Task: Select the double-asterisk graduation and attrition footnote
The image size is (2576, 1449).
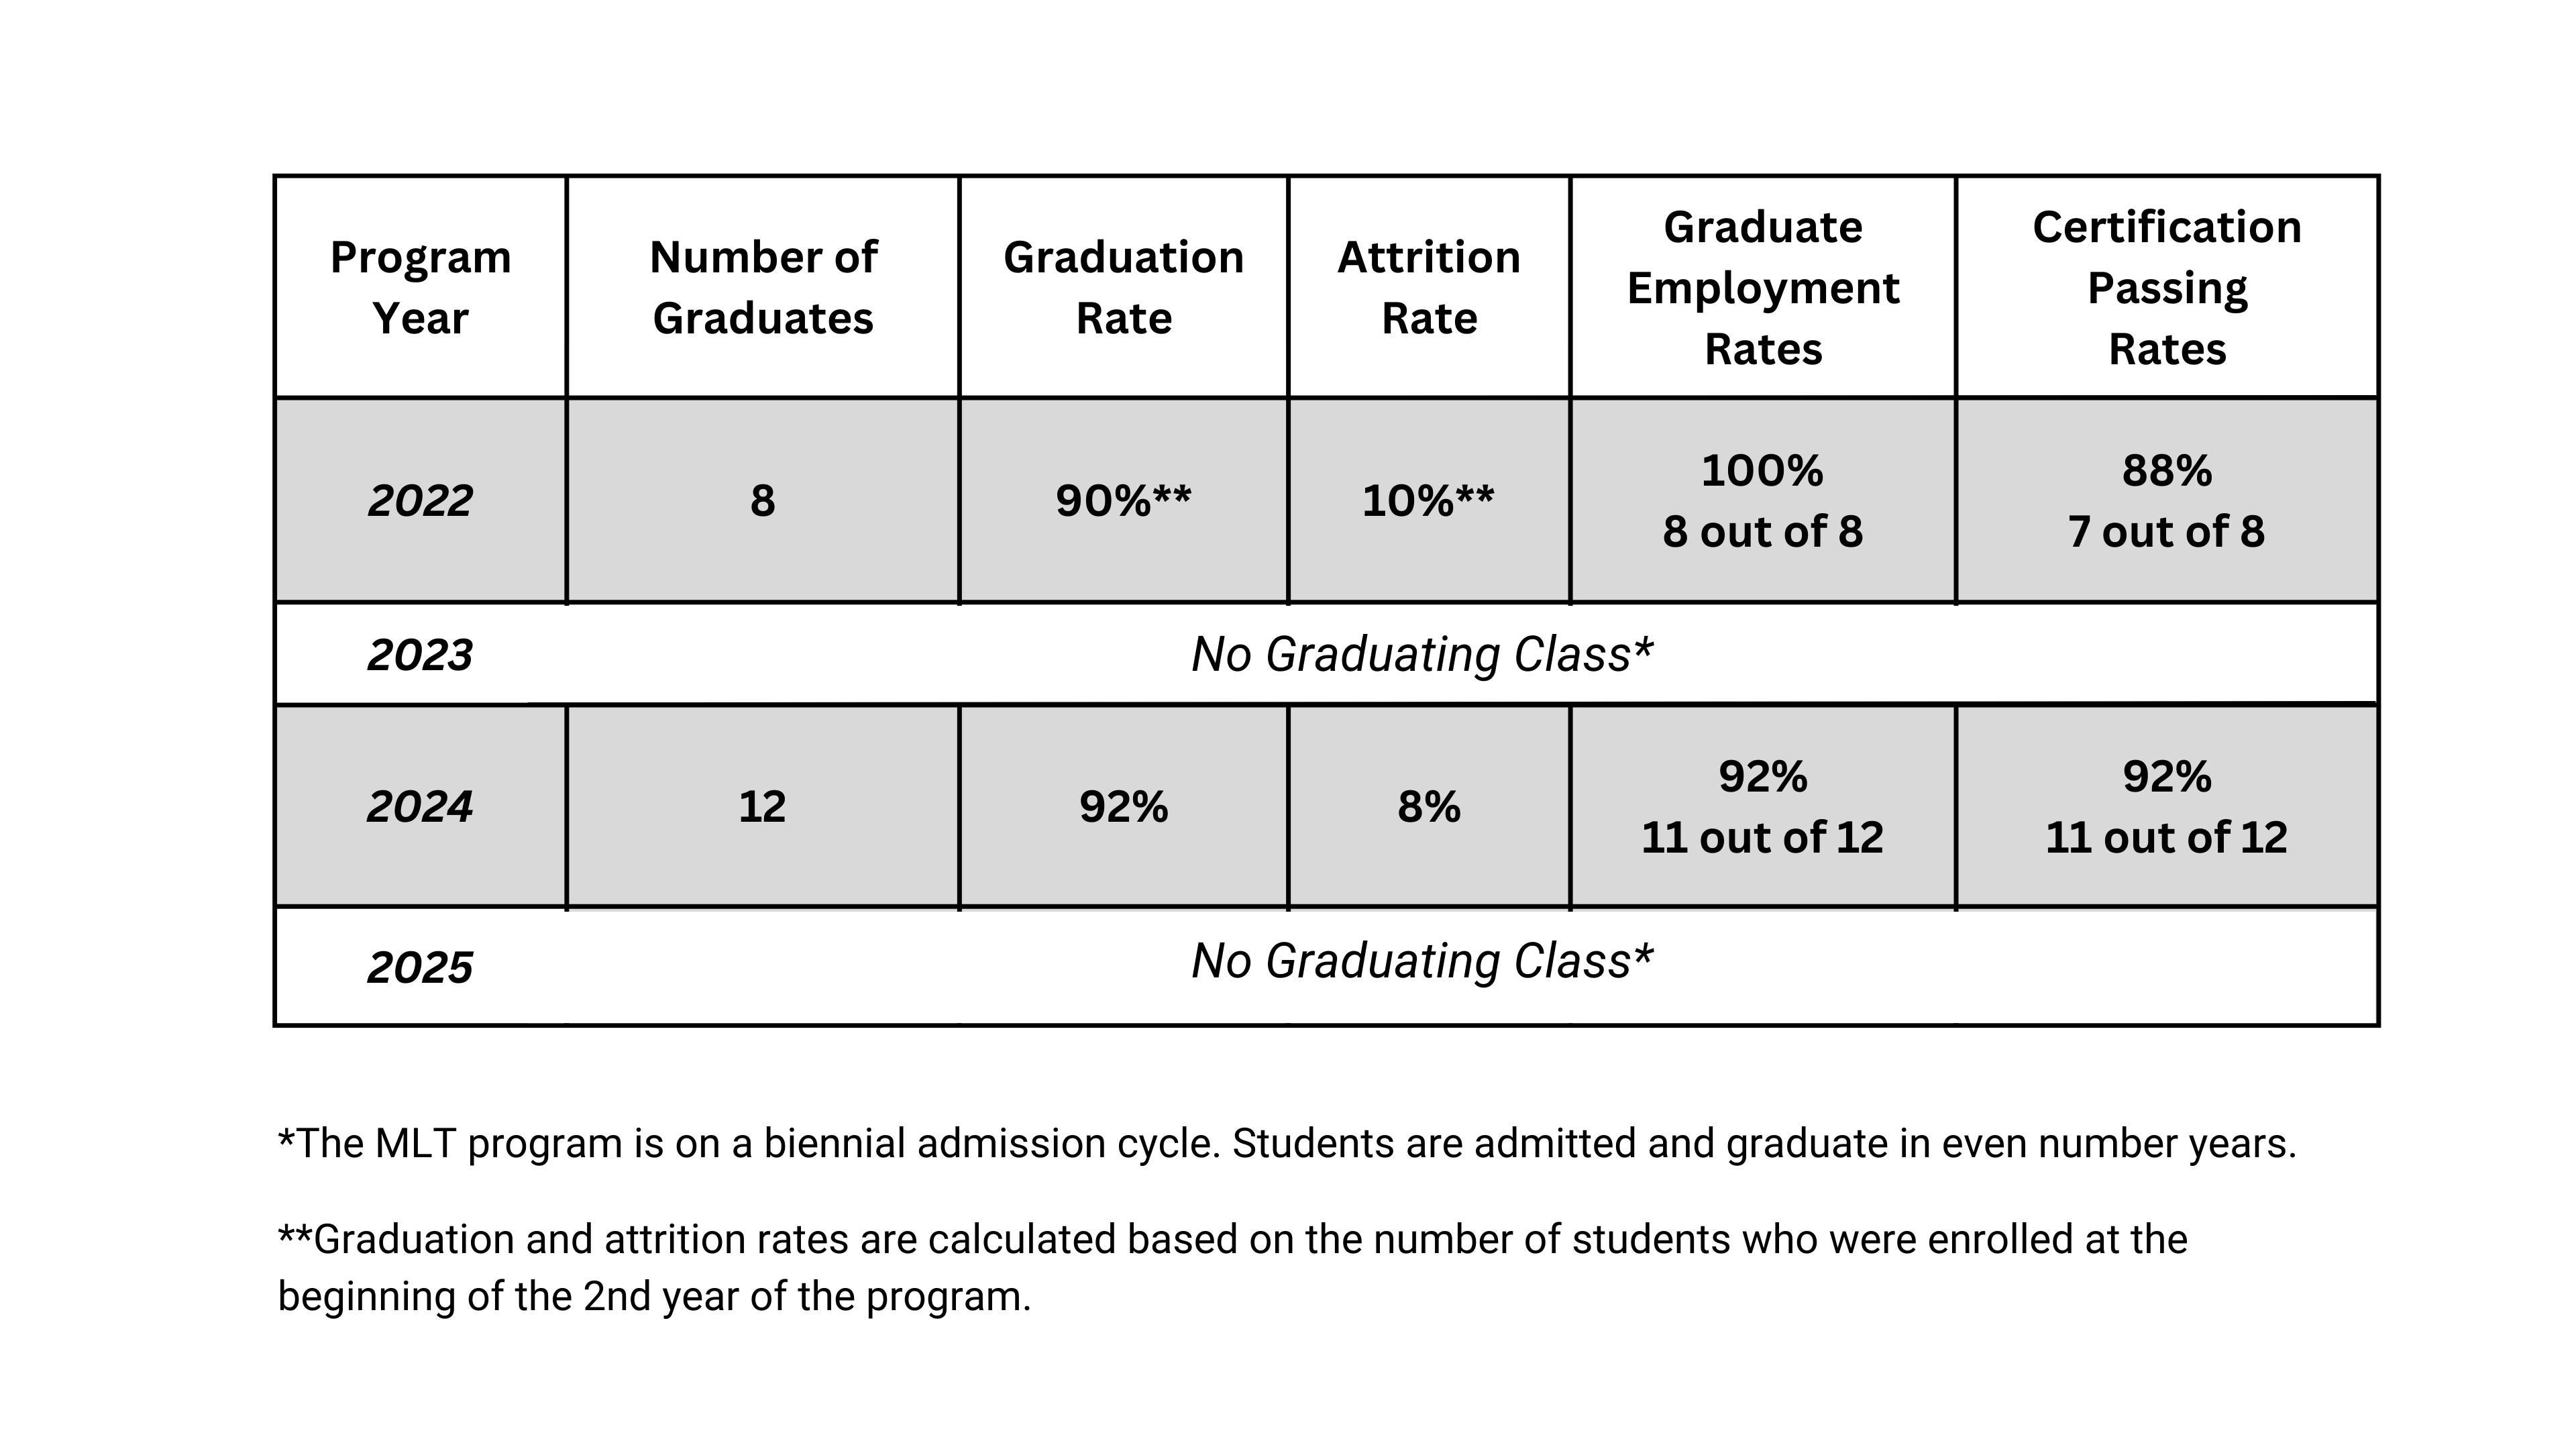Action: pyautogui.click(x=1232, y=1268)
